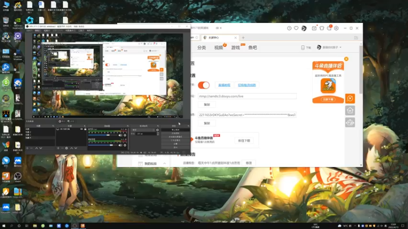Open transition properties gear in OBS

[158, 130]
